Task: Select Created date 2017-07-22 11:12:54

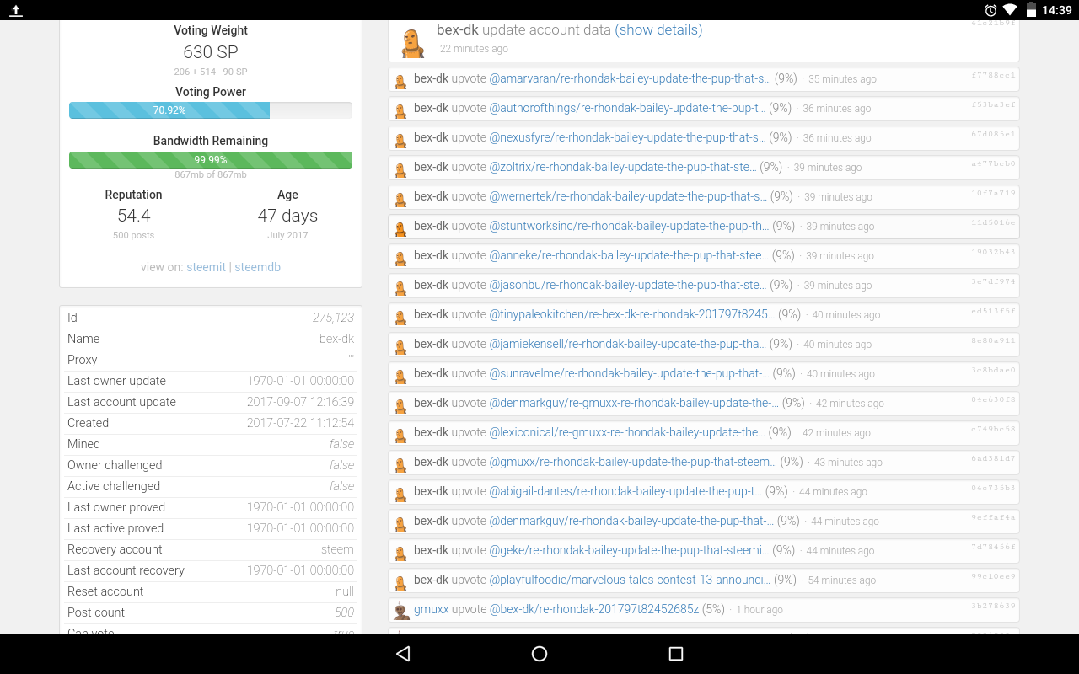Action: click(x=300, y=423)
